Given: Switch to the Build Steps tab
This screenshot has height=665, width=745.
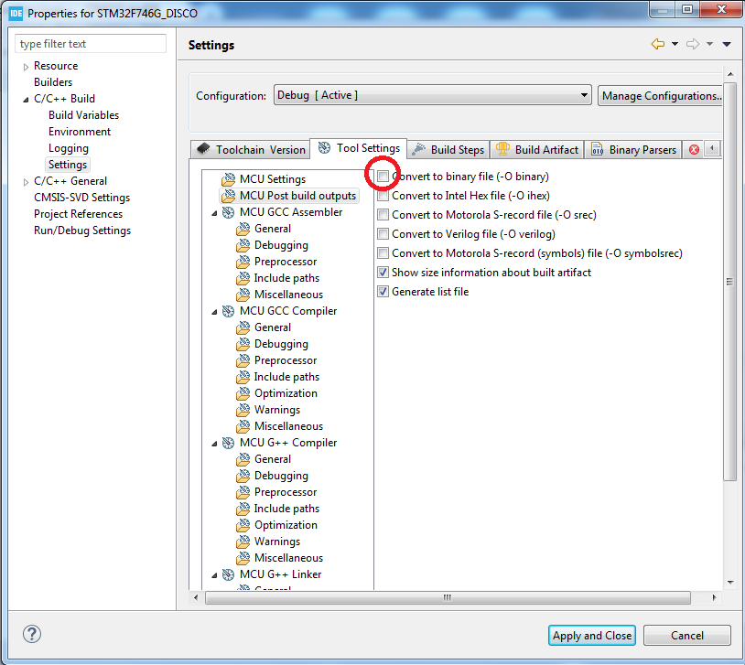Looking at the screenshot, I should (x=448, y=150).
